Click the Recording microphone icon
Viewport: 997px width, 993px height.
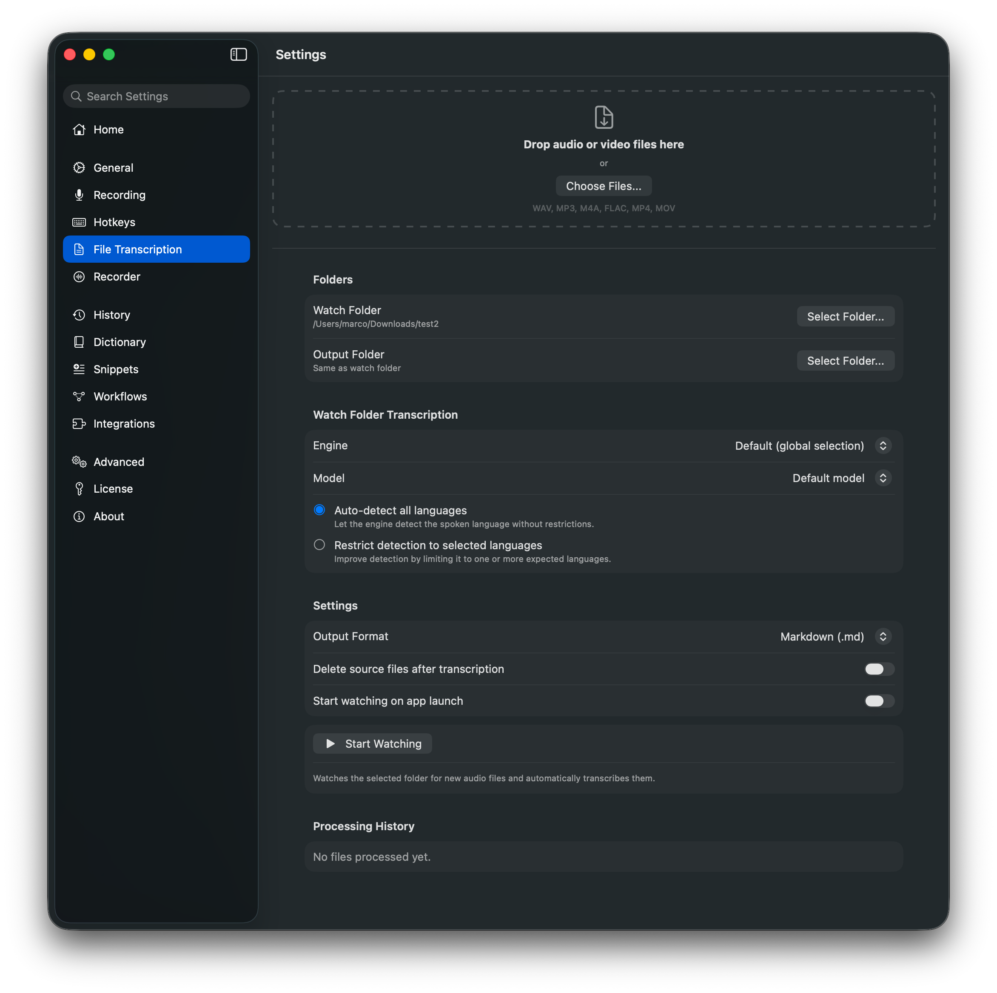79,195
